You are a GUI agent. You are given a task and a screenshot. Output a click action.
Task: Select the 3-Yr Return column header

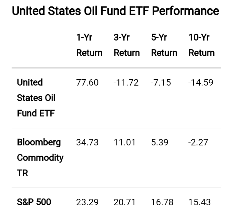coord(126,45)
